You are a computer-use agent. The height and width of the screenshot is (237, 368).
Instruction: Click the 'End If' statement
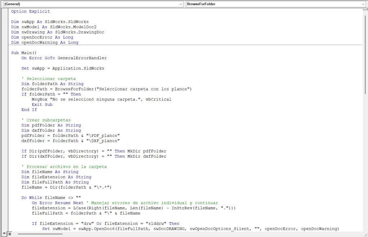click(x=29, y=110)
